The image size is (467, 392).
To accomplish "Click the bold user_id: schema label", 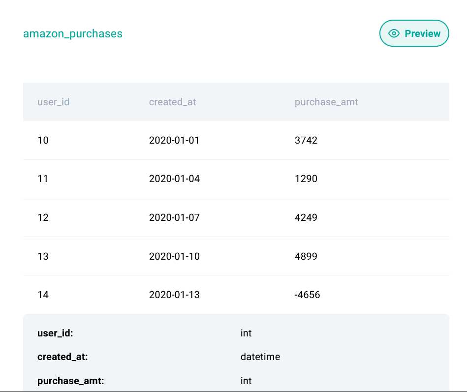I will coord(55,333).
